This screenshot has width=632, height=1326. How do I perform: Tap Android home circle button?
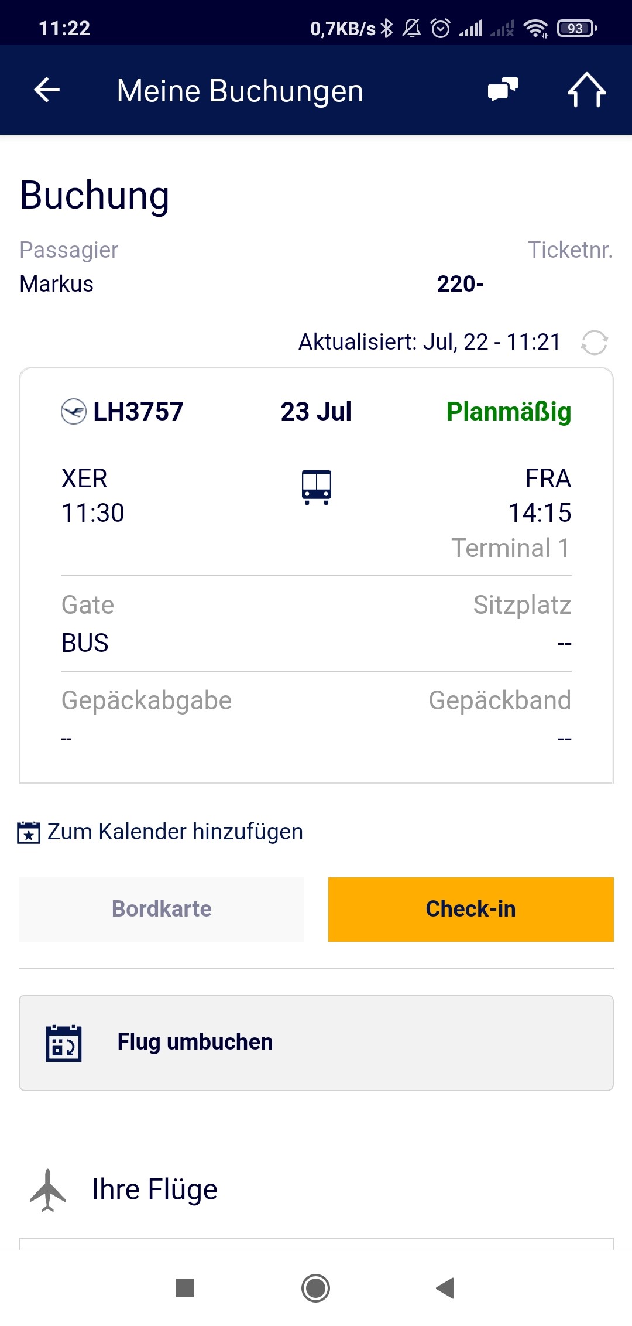point(316,1288)
